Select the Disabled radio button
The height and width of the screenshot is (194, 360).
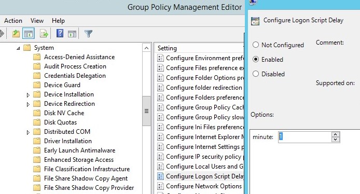pos(256,74)
